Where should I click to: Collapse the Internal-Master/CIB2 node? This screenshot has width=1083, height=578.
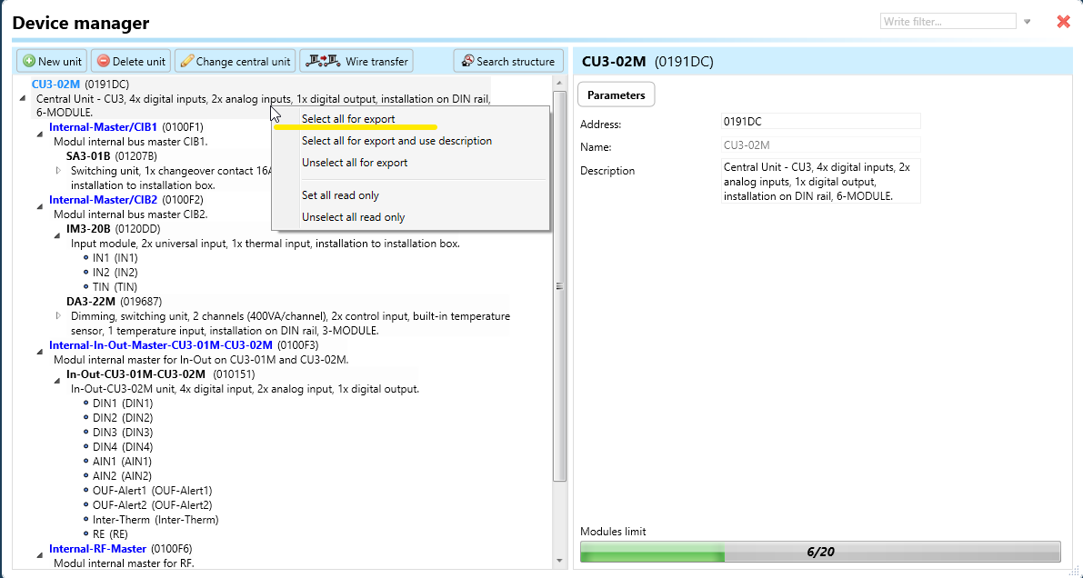[39, 207]
